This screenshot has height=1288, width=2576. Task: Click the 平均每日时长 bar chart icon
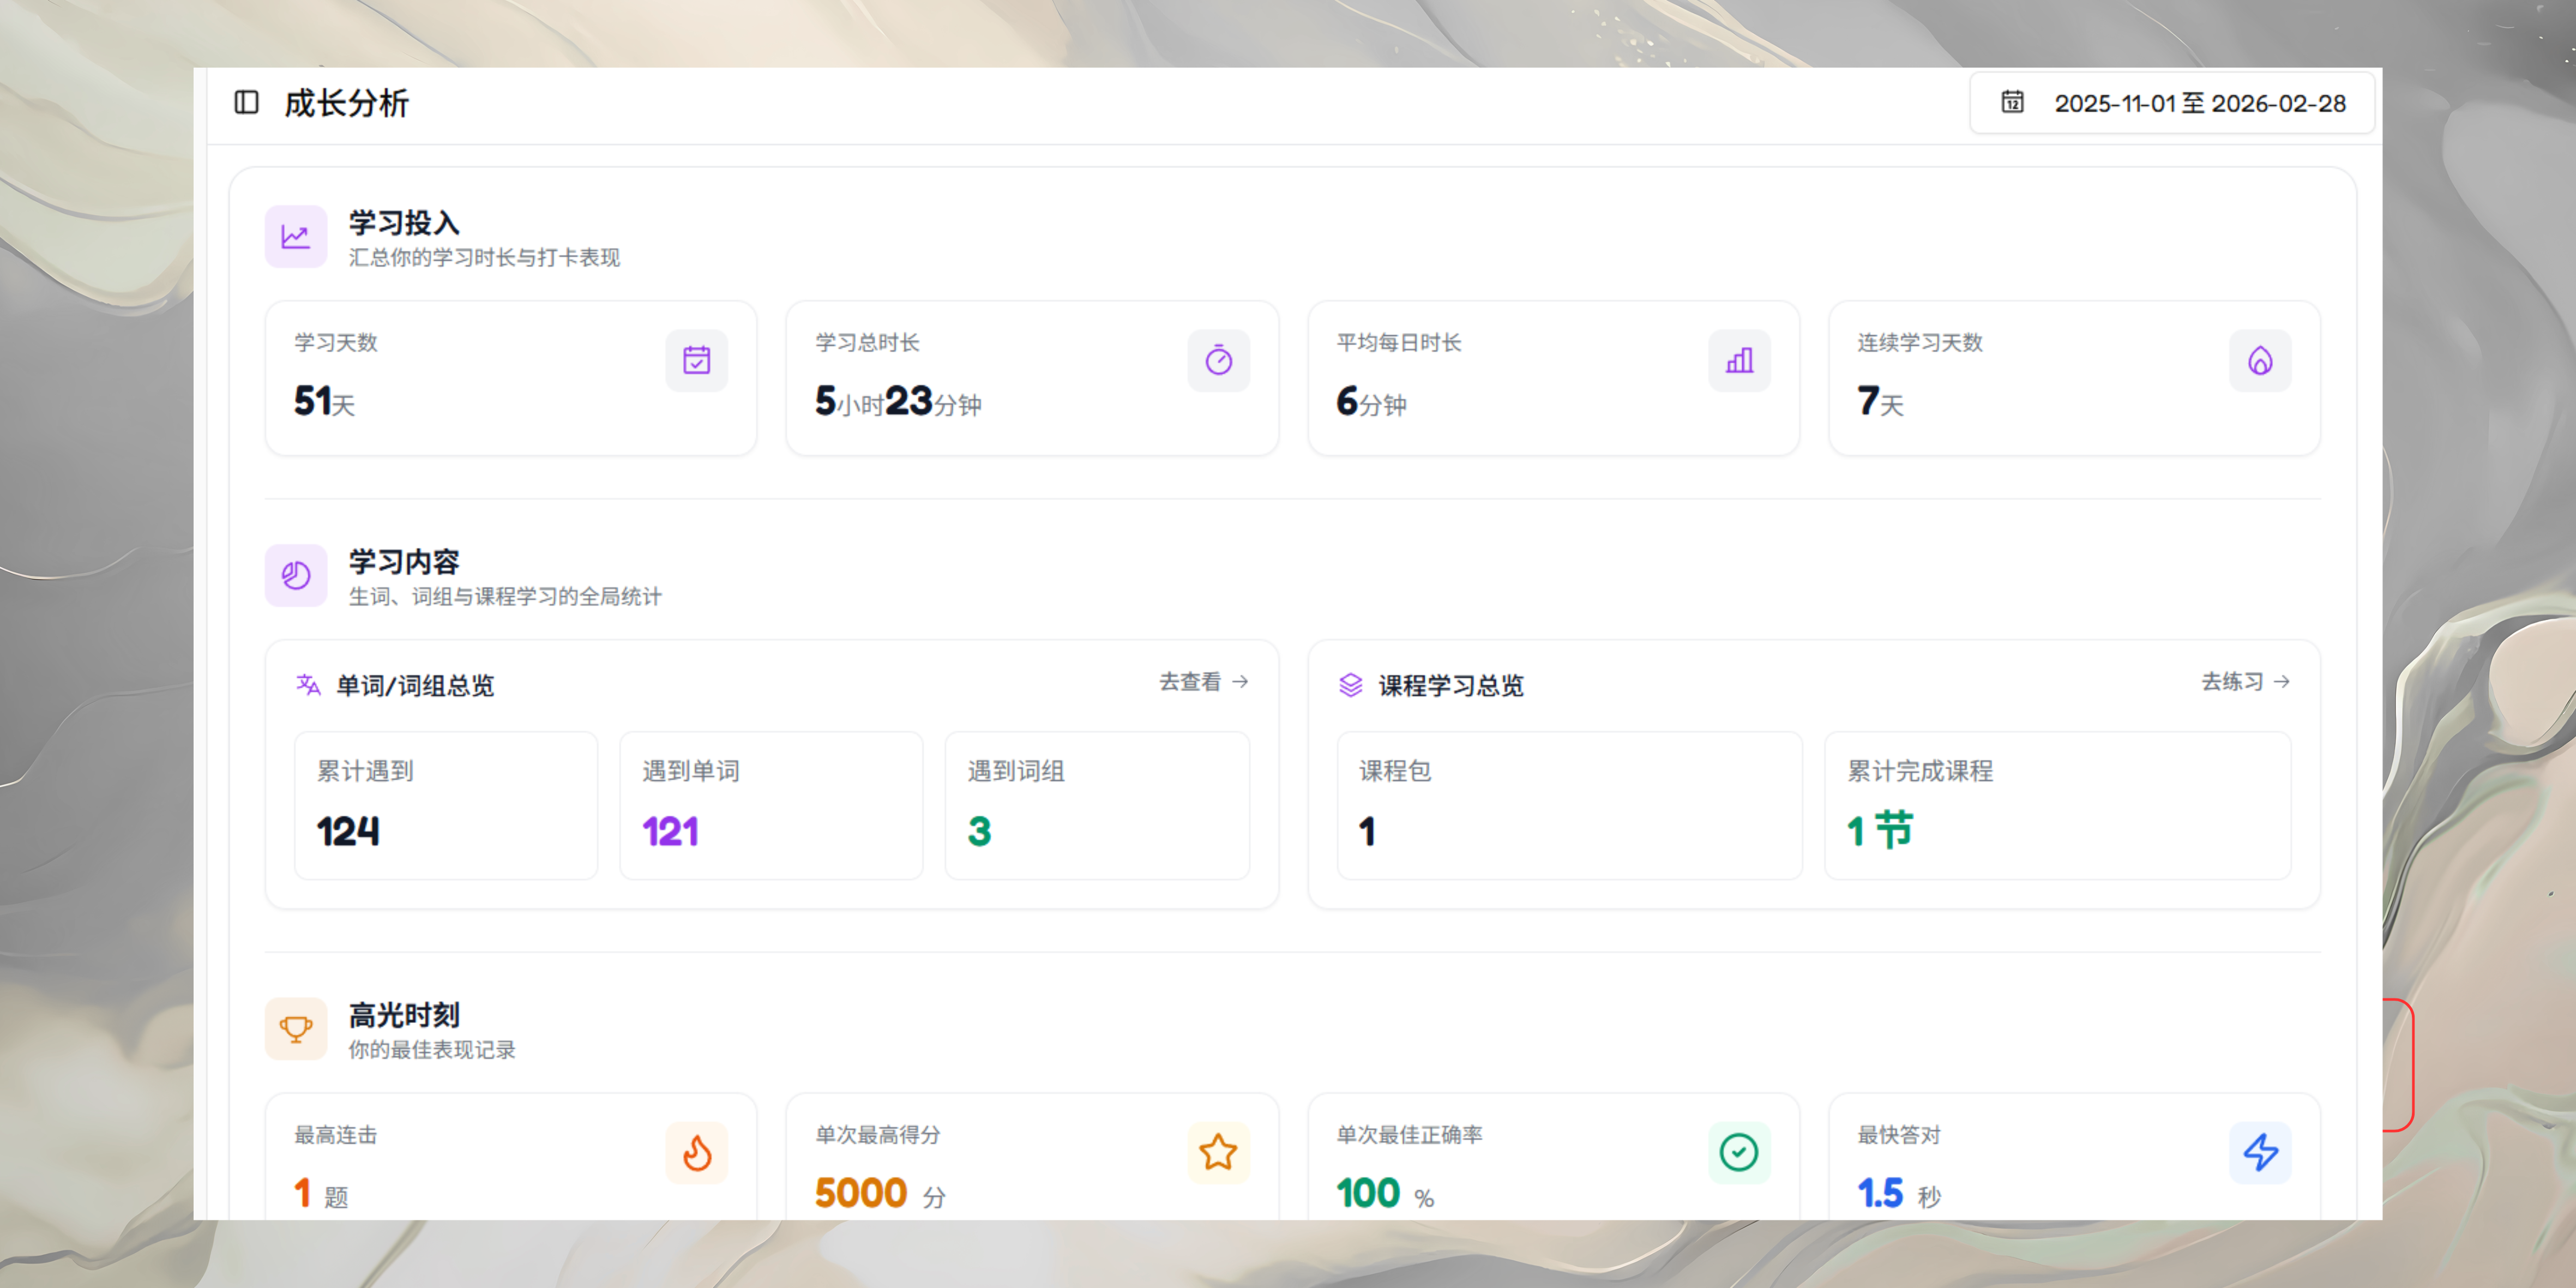point(1739,360)
